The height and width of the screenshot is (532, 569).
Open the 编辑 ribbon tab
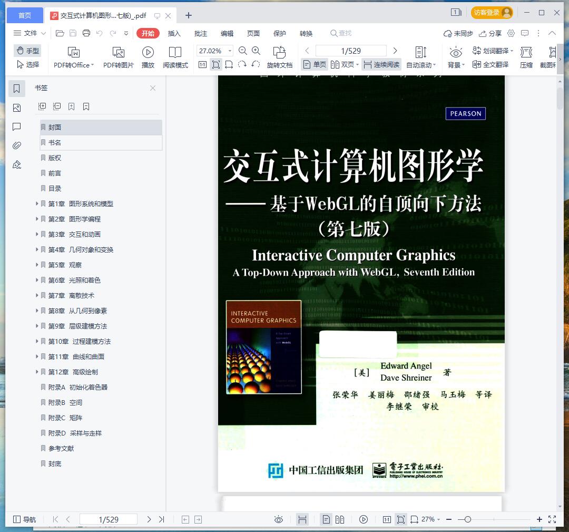coord(227,33)
